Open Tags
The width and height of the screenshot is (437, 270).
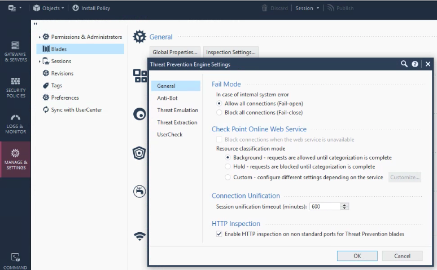tap(56, 86)
